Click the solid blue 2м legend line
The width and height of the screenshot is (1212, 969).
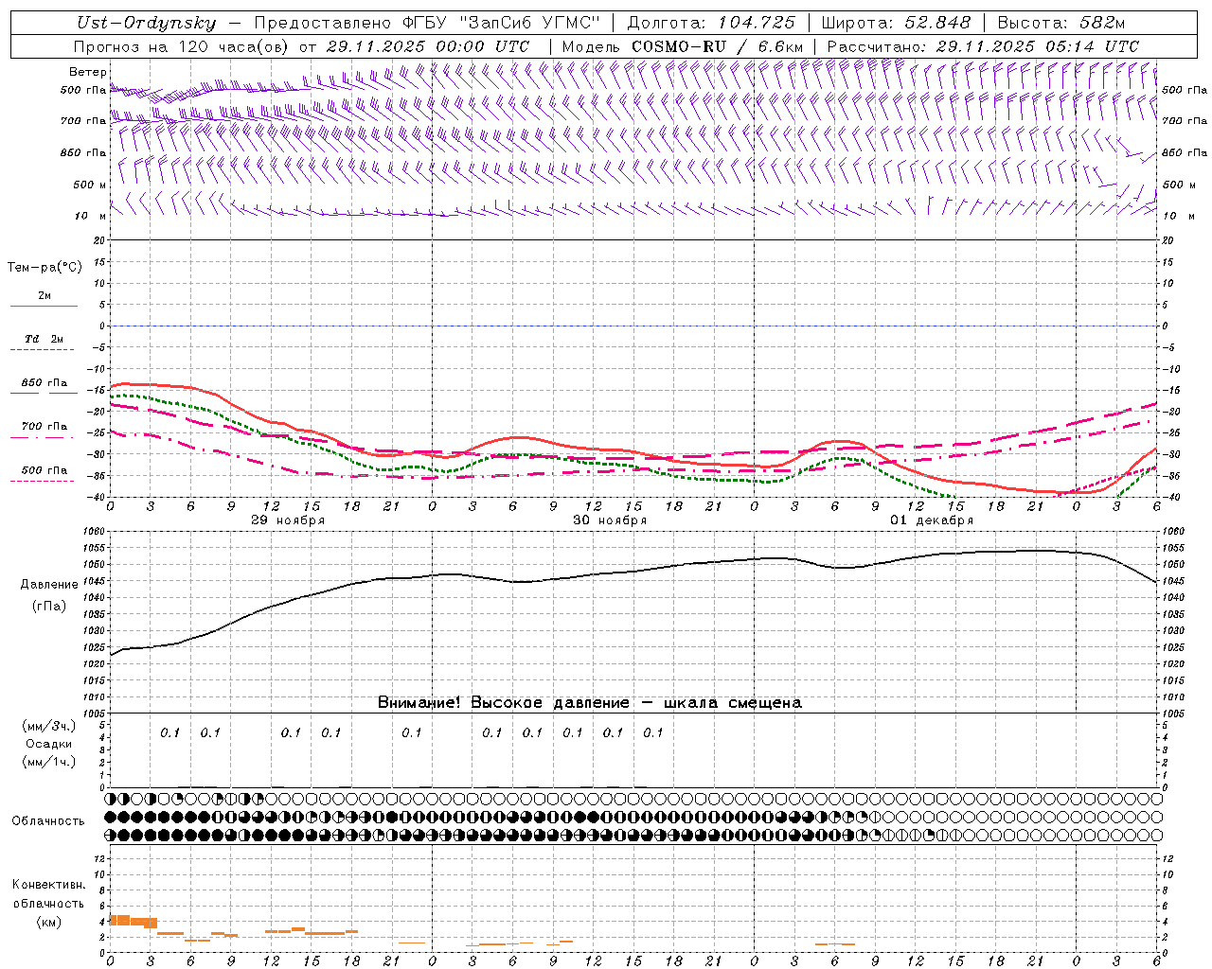pyautogui.click(x=44, y=306)
